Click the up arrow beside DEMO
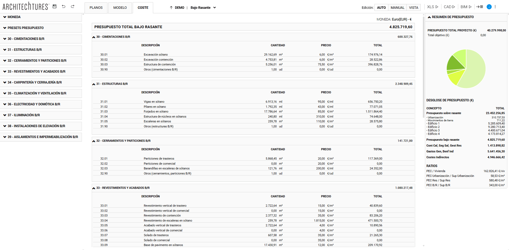Image resolution: width=509 pixels, height=250 pixels. (171, 8)
